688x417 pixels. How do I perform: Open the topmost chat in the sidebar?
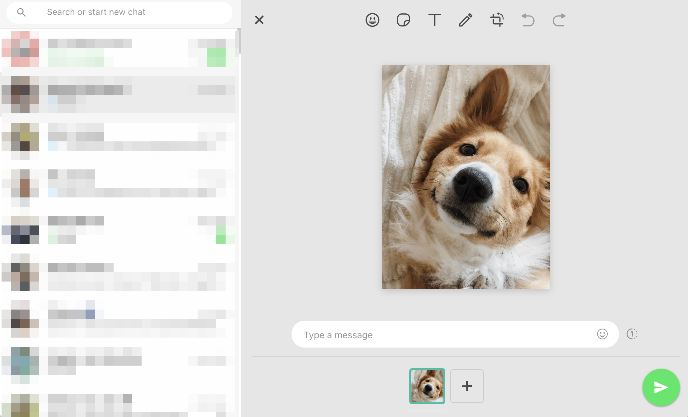point(118,50)
